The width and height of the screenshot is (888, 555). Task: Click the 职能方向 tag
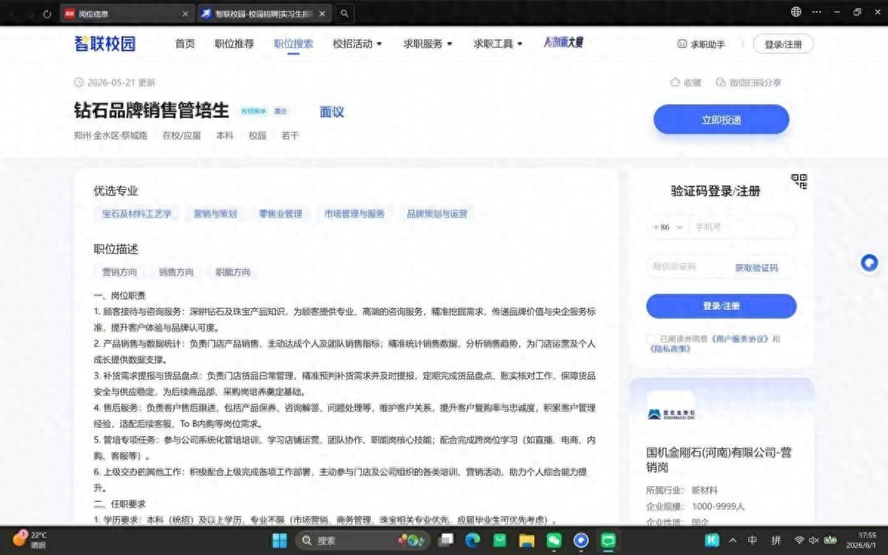[233, 272]
